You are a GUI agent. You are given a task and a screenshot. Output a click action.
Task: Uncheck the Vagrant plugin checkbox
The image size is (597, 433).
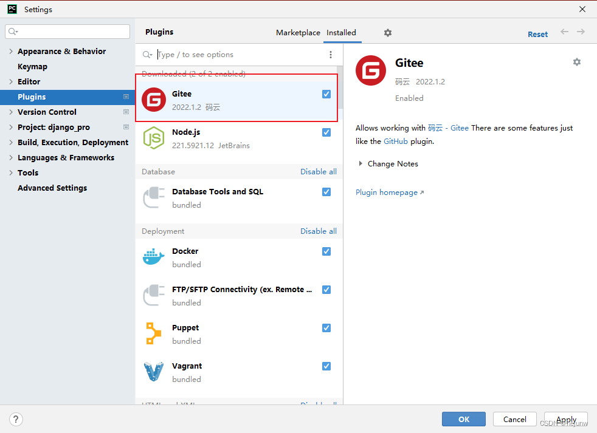(326, 366)
